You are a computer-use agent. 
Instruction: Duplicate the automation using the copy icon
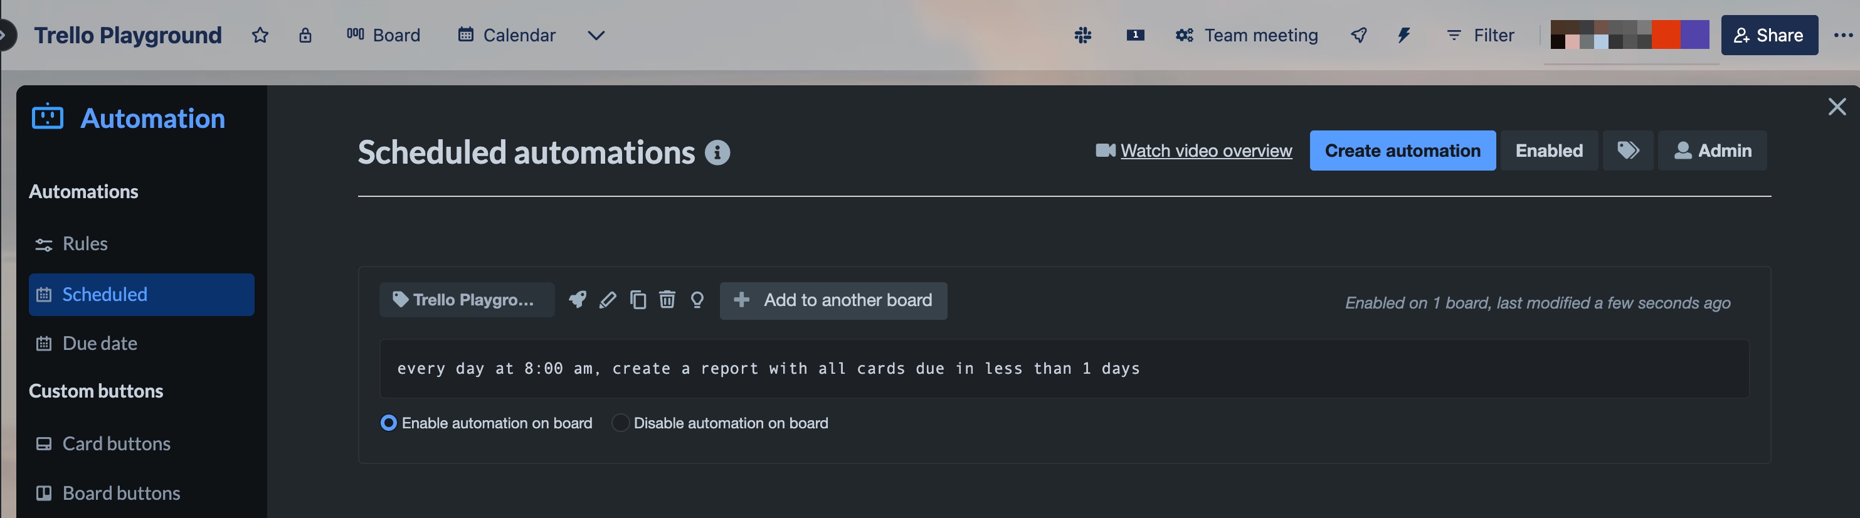tap(638, 300)
